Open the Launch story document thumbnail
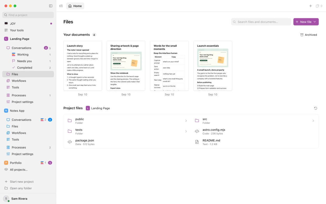Viewport: 326px width, 204px height. 83,66
